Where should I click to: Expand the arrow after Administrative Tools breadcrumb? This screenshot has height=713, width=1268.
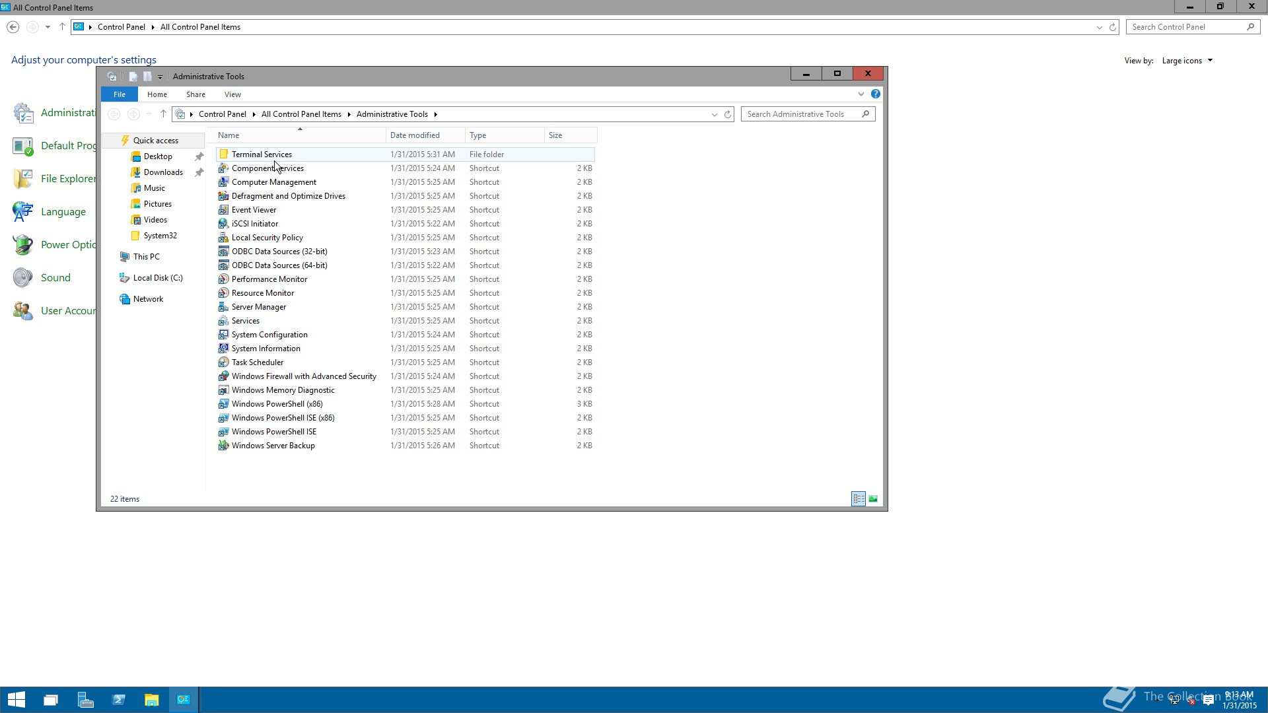coord(435,114)
